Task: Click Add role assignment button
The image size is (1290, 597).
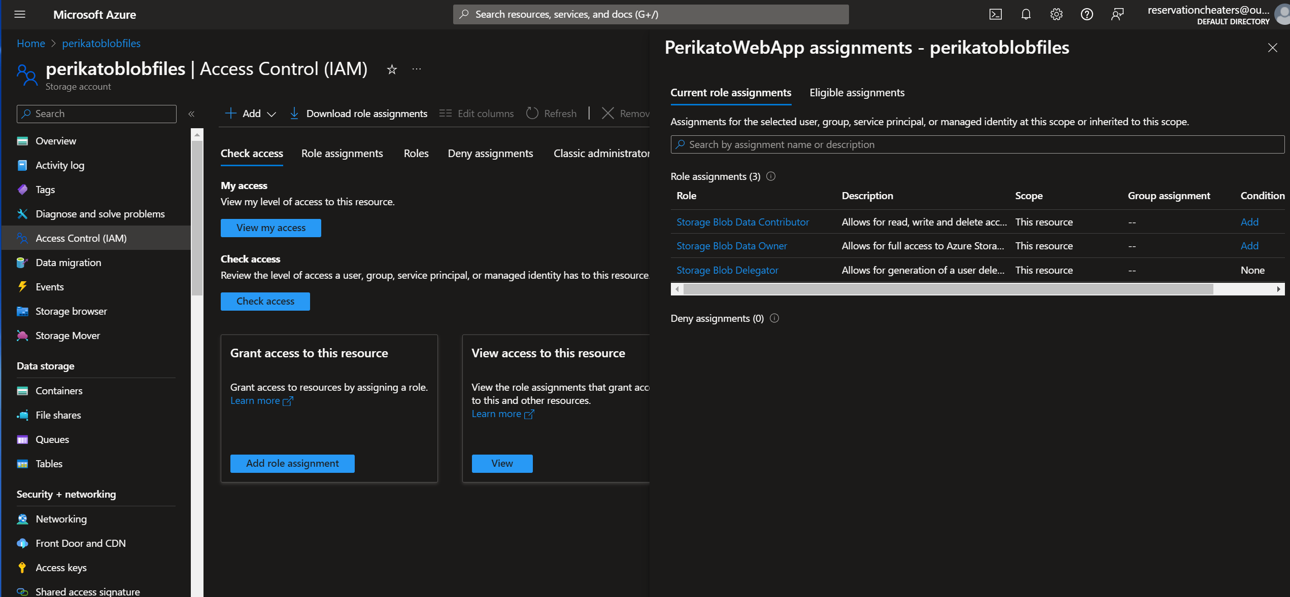Action: click(x=292, y=463)
